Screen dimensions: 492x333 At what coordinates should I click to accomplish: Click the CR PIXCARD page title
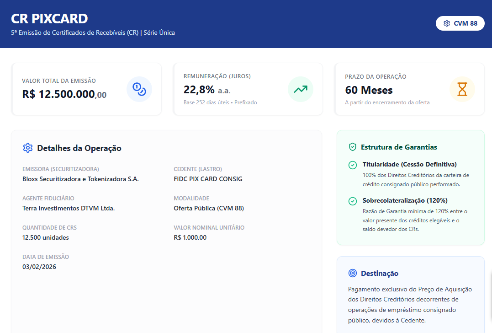(49, 19)
